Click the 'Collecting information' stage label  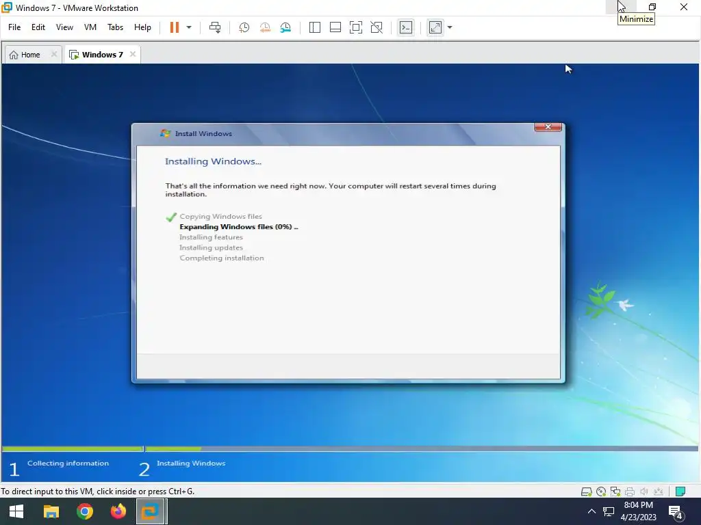68,463
